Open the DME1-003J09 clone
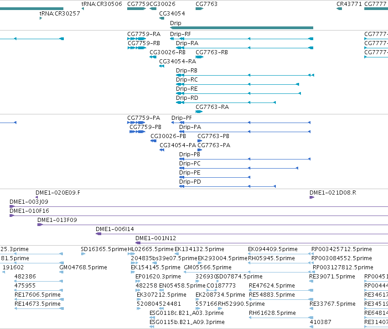The height and width of the screenshot is (329, 388). coord(199,206)
